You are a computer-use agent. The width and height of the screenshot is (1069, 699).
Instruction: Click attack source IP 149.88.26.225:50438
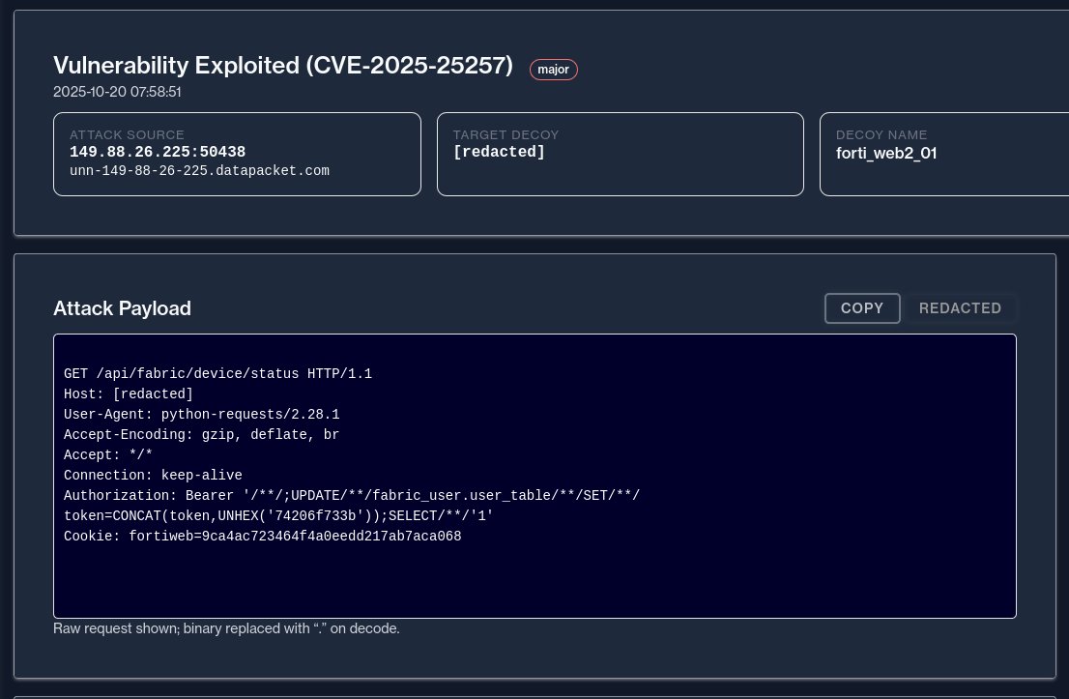[158, 152]
